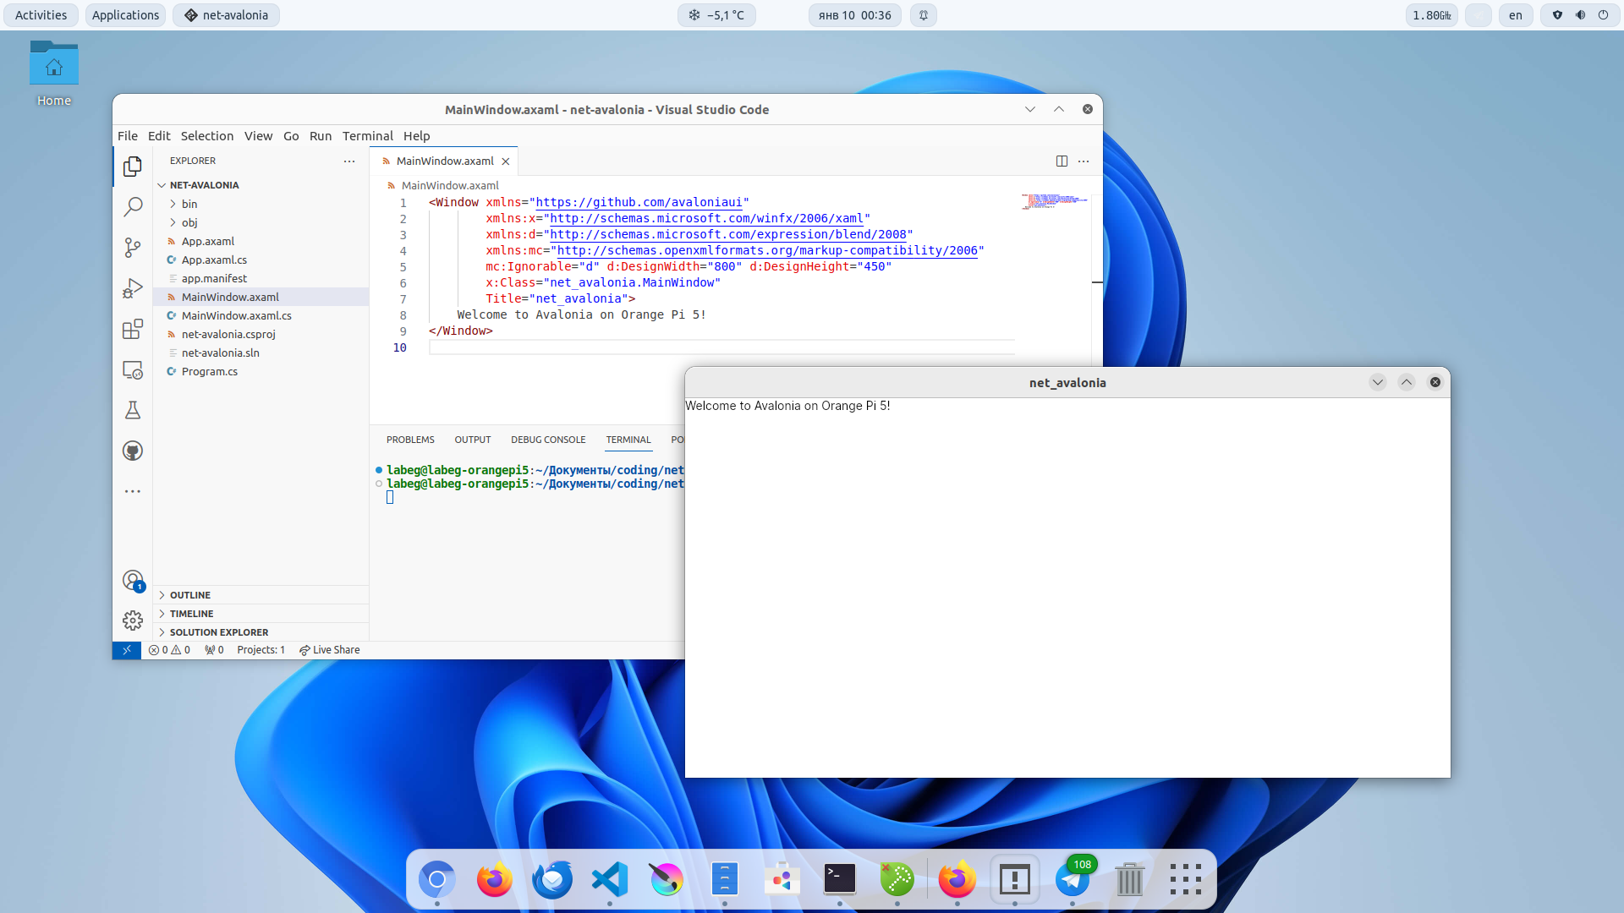Open App.axaml in the explorer

[261, 241]
